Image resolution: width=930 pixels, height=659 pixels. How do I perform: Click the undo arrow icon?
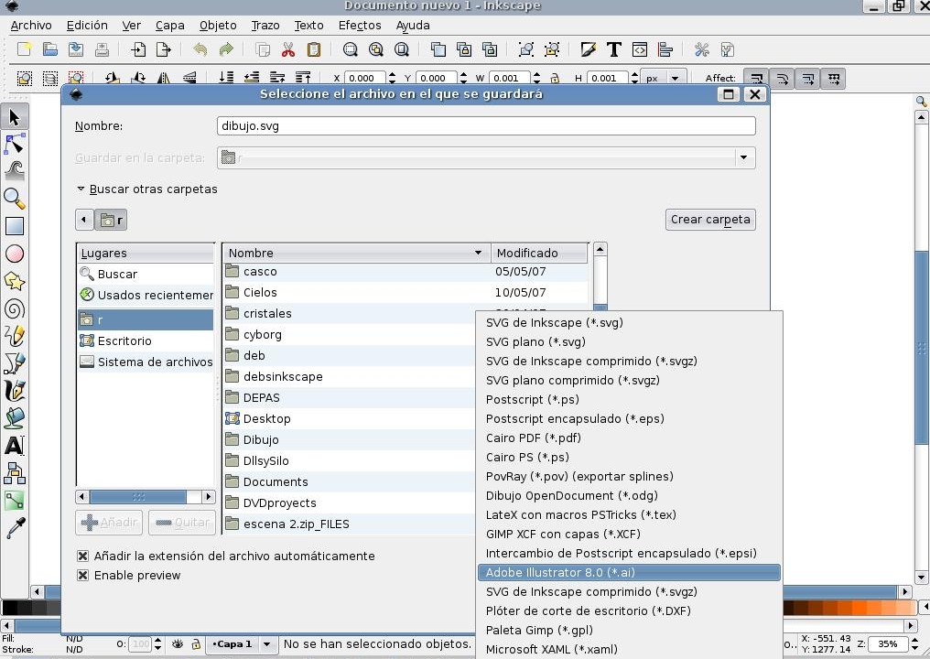click(x=200, y=49)
